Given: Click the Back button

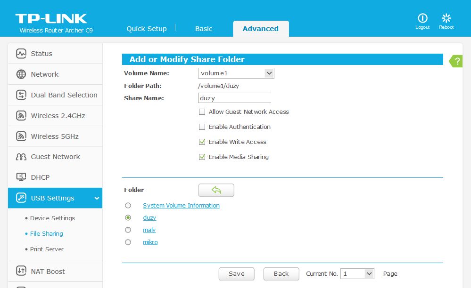Looking at the screenshot, I should coord(281,274).
